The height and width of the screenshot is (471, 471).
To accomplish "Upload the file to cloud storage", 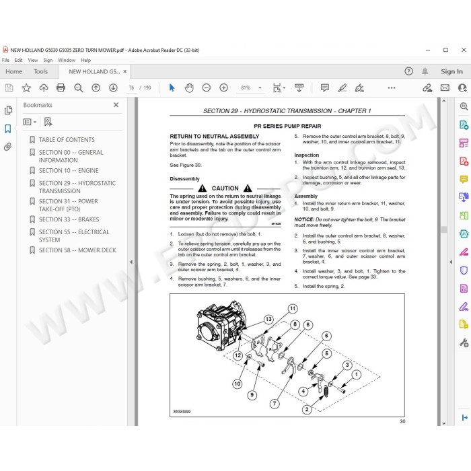I will click(44, 87).
